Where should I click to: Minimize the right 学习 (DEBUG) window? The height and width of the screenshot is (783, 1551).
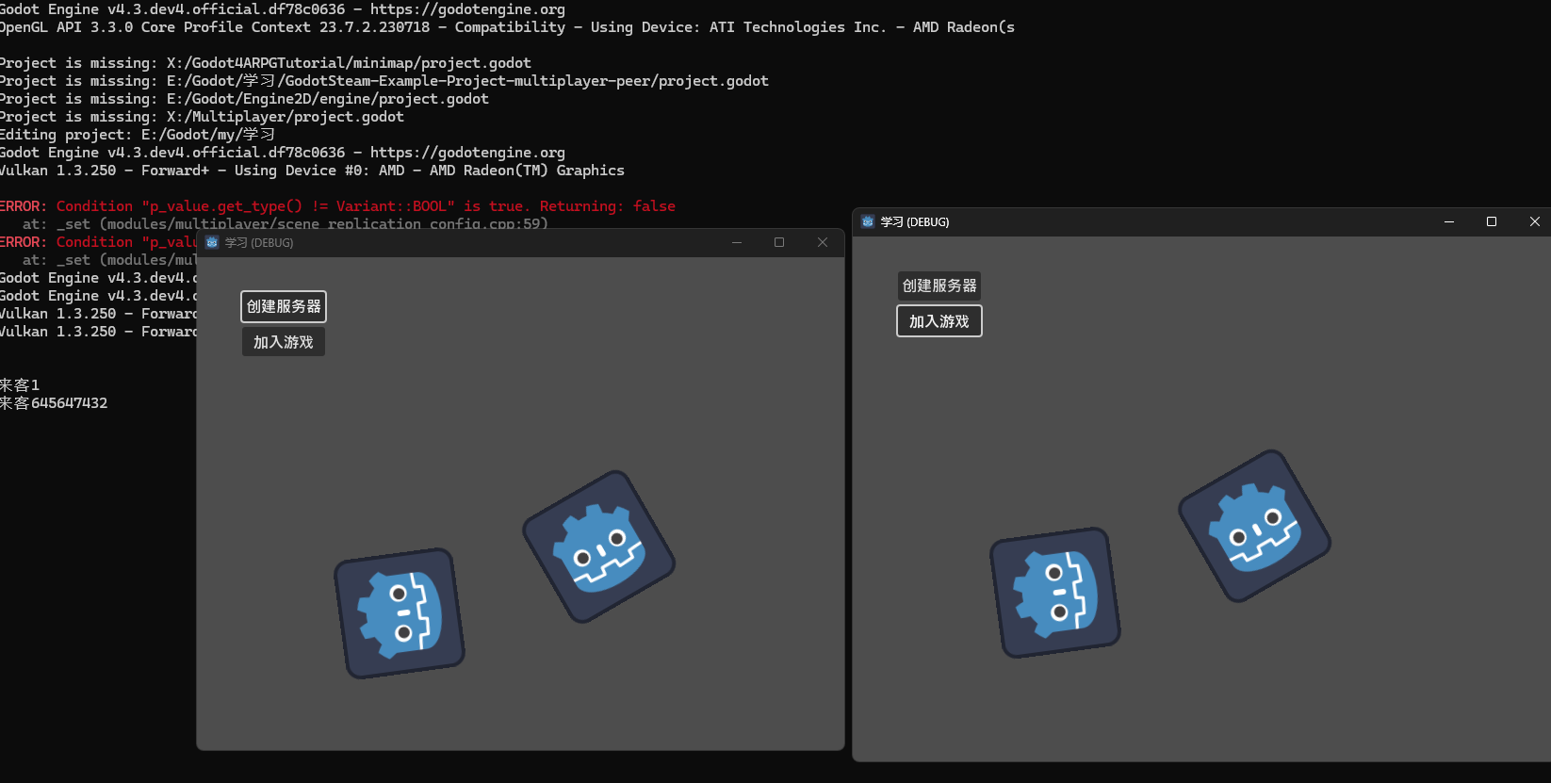point(1449,221)
